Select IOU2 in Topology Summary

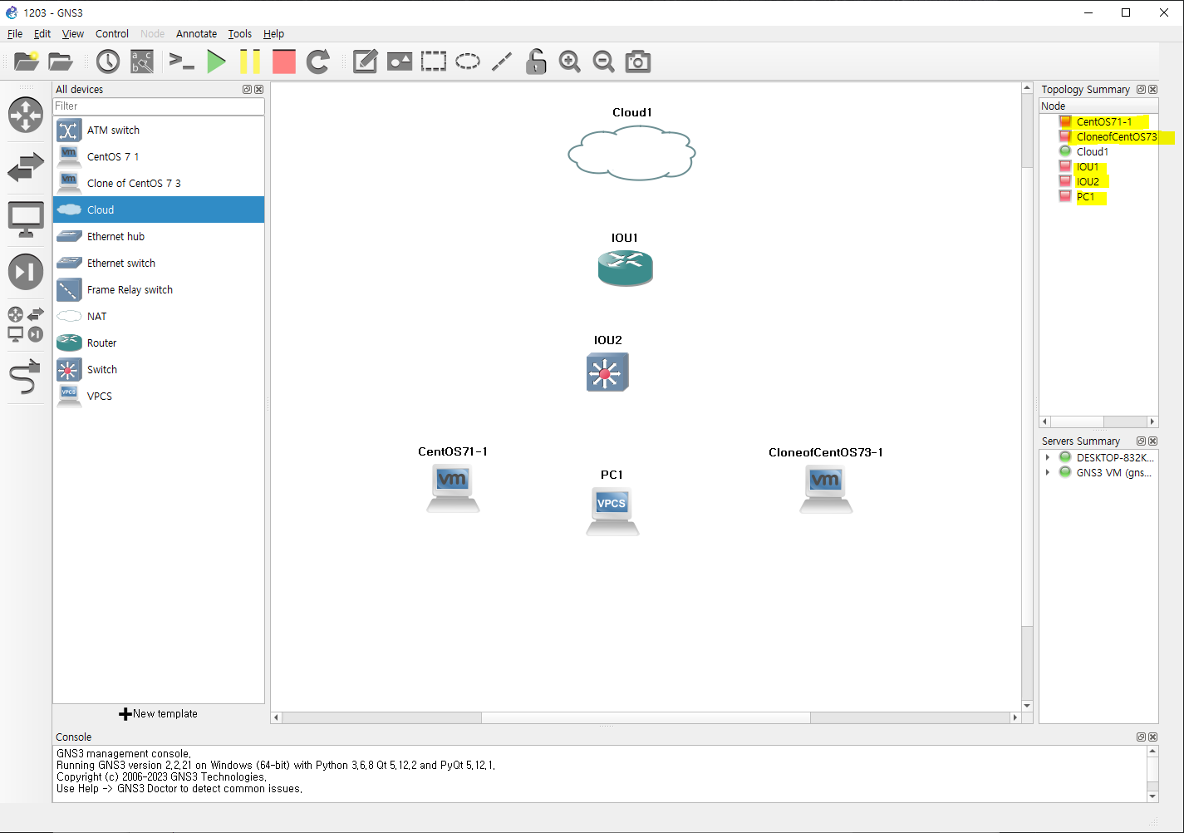point(1088,181)
